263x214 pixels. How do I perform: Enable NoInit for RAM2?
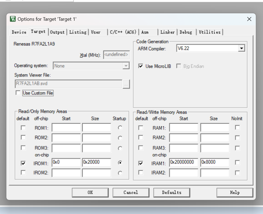[x=237, y=138]
